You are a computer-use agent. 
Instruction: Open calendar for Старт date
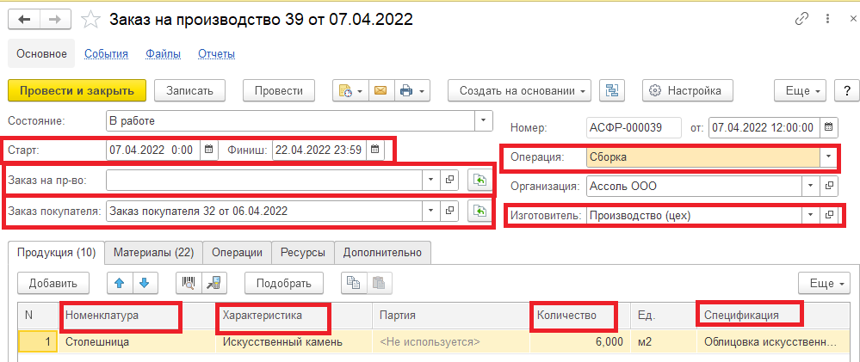pyautogui.click(x=208, y=150)
